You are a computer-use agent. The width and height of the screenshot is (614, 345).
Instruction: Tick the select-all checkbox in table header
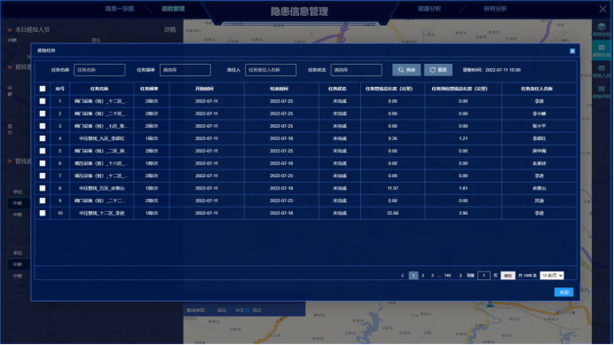[x=43, y=89]
